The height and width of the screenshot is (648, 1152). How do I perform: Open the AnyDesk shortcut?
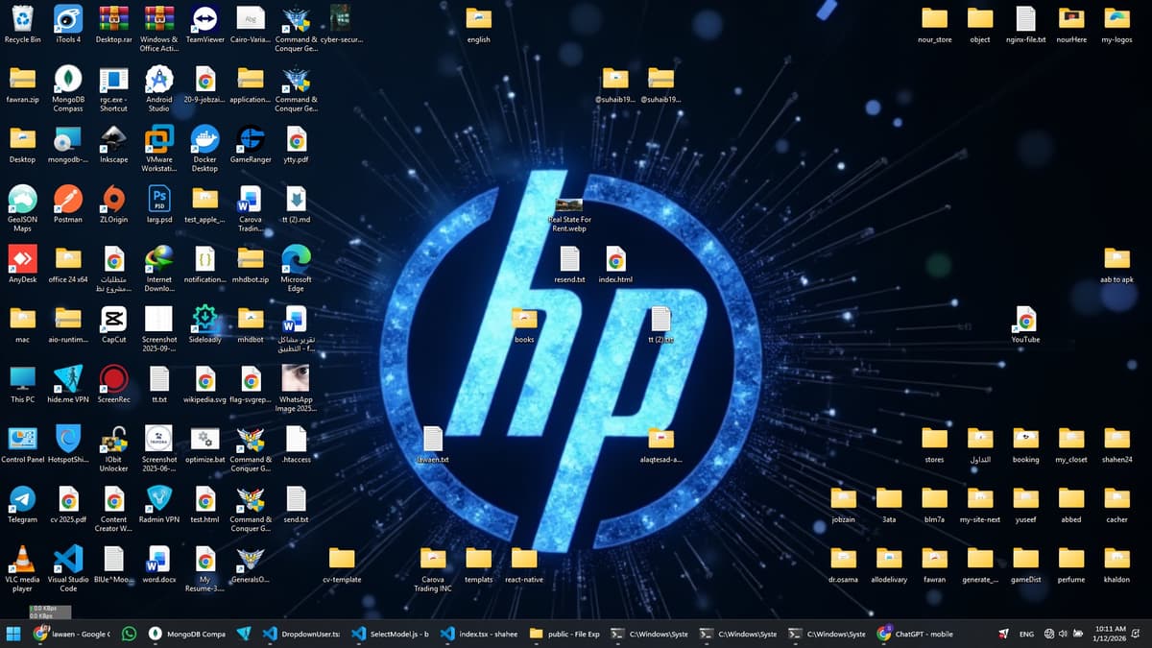point(22,259)
